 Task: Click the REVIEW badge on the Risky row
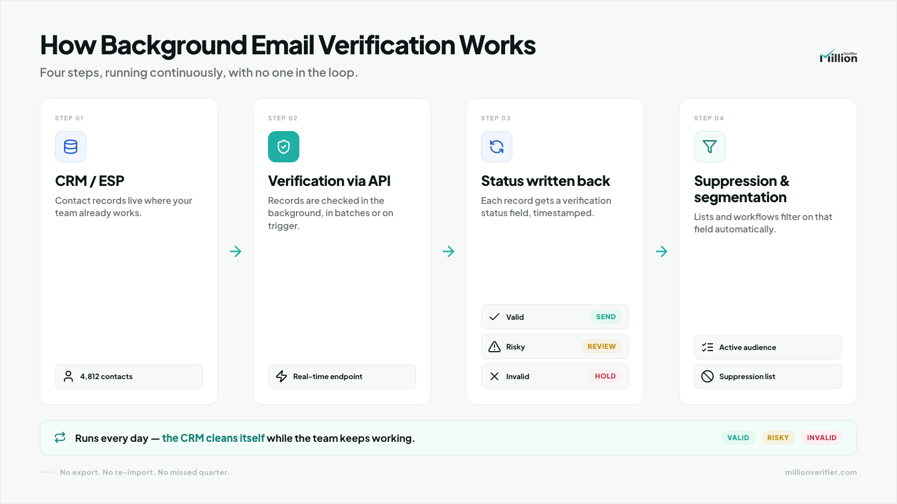(x=602, y=347)
